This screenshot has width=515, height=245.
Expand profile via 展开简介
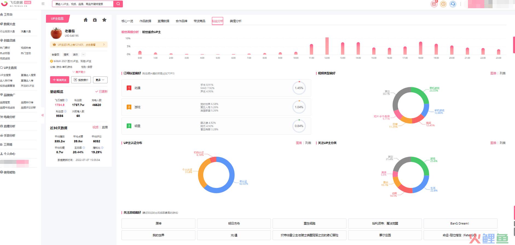point(79,72)
